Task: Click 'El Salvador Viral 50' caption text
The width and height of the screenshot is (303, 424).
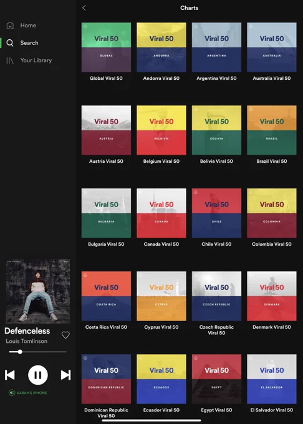Action: [x=272, y=410]
